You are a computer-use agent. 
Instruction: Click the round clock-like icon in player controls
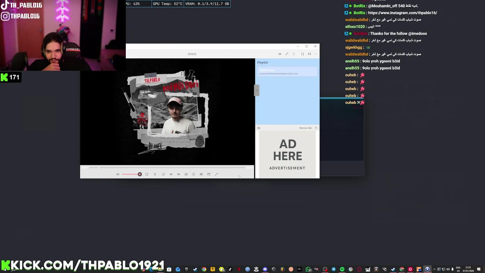point(194,174)
